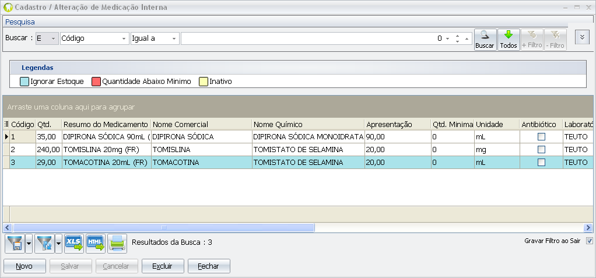Screen dimensions: 596x278
Task: Click the + Filtro add filter button
Action: pyautogui.click(x=532, y=40)
